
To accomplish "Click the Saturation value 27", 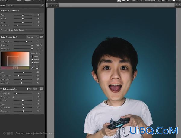I will [38, 76].
